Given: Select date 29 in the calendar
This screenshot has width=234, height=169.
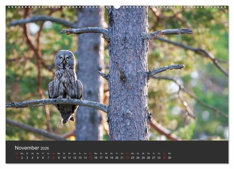Looking at the screenshot, I should tap(164, 158).
